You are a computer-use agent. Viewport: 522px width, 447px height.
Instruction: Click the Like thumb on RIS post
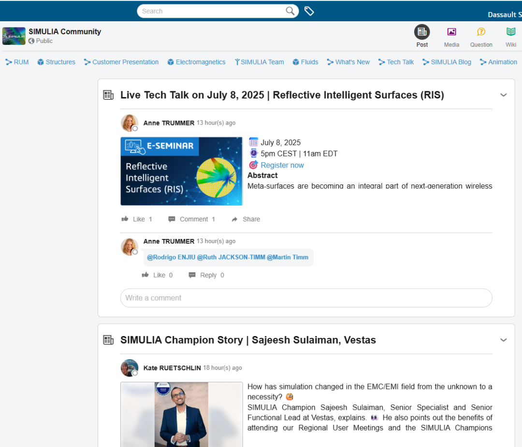(x=125, y=219)
